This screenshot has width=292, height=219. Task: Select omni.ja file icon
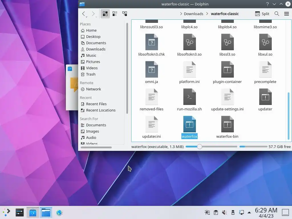pyautogui.click(x=152, y=69)
